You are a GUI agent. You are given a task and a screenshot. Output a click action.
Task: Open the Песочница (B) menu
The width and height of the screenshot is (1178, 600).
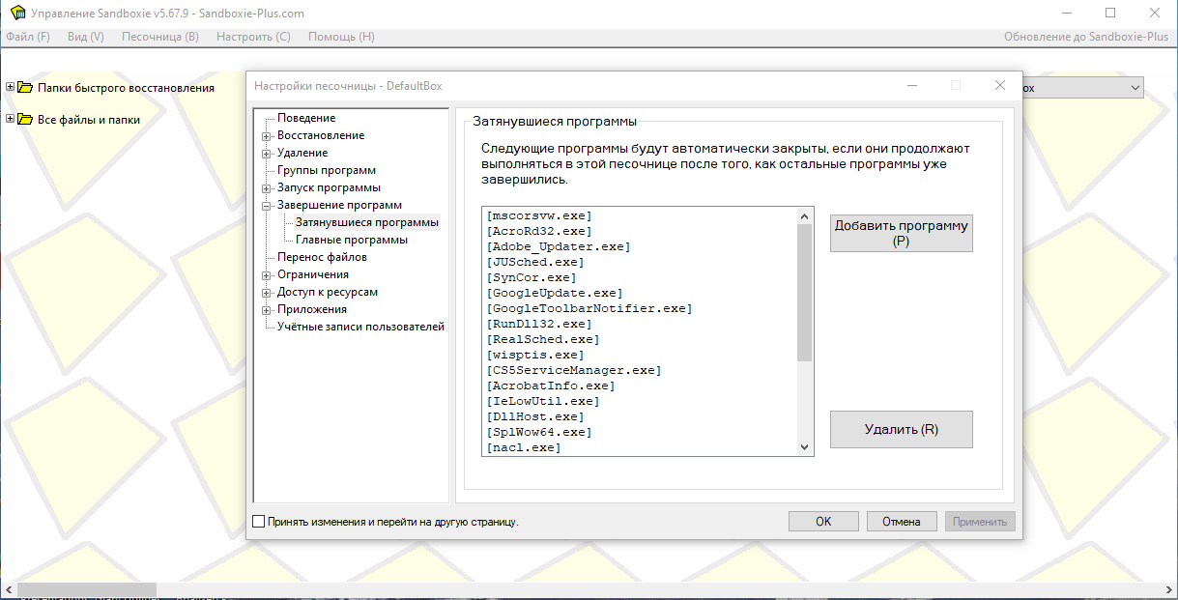pyautogui.click(x=160, y=37)
